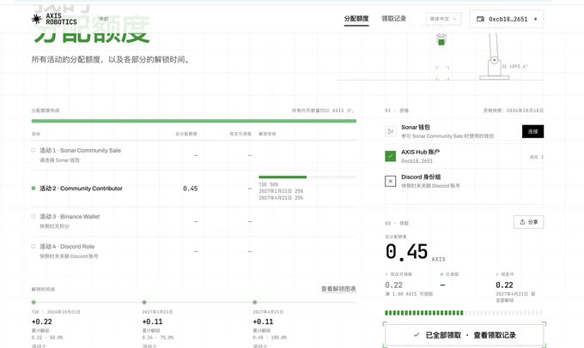Click the 请连接 Sonar 钱包 hint text
Image resolution: width=584 pixels, height=348 pixels.
pos(59,160)
